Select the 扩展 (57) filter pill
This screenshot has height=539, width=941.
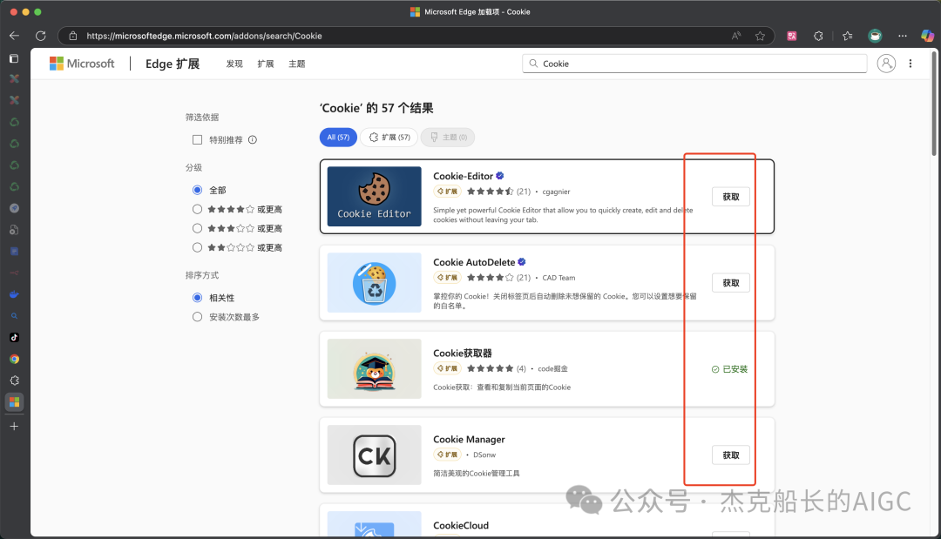pos(389,138)
